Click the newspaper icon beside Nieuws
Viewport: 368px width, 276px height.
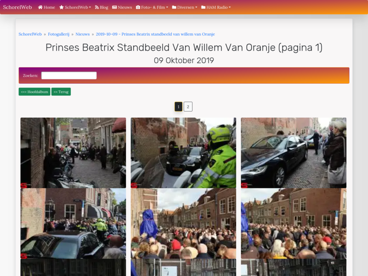[115, 7]
